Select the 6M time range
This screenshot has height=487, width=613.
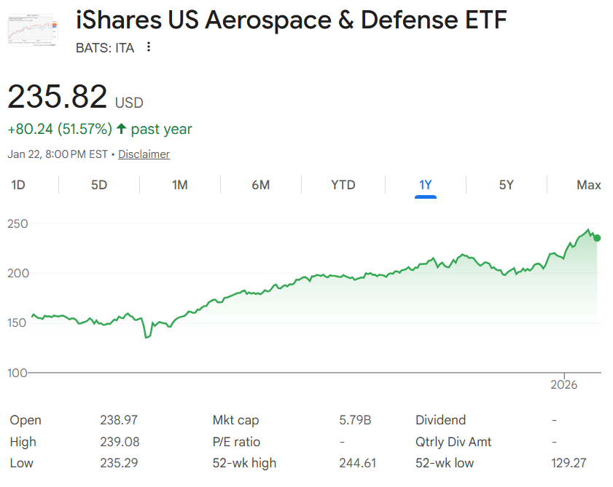tap(260, 185)
